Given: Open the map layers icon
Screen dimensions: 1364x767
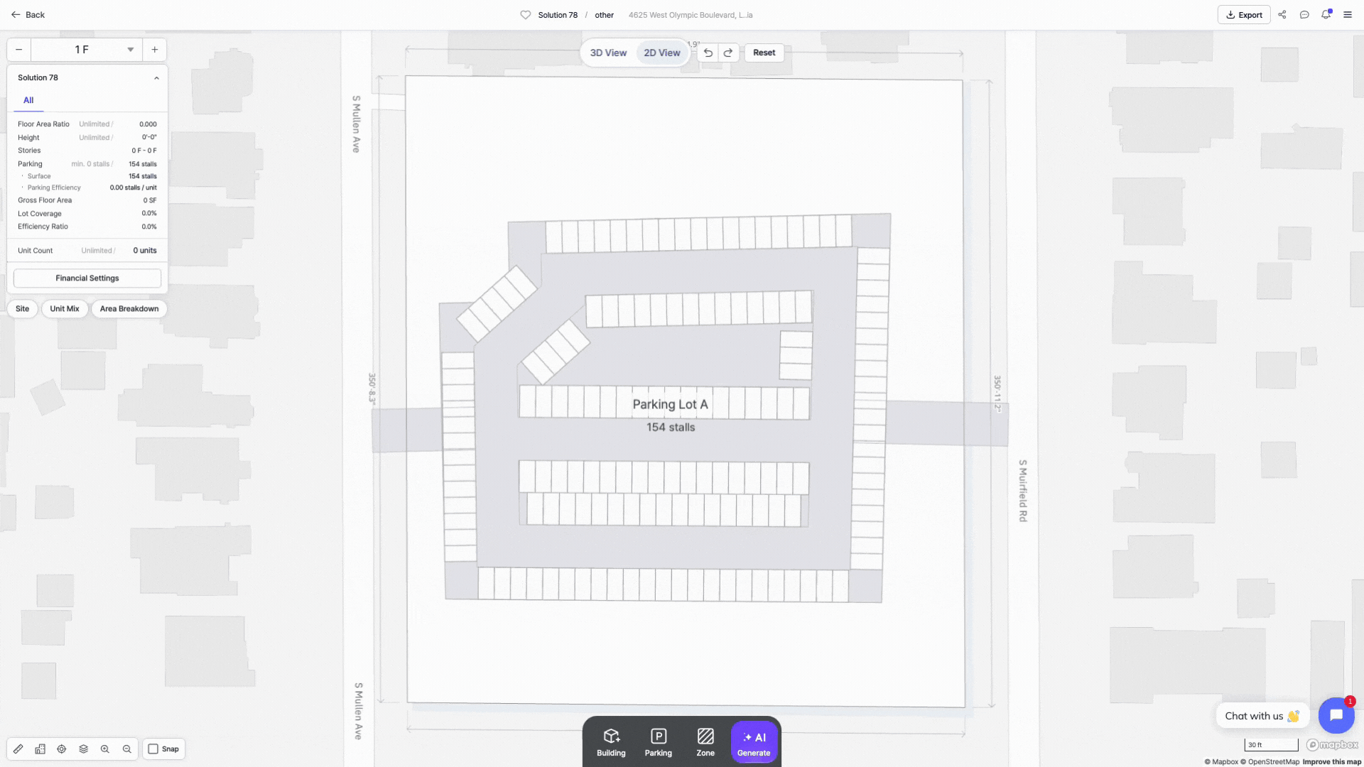Looking at the screenshot, I should (x=83, y=749).
